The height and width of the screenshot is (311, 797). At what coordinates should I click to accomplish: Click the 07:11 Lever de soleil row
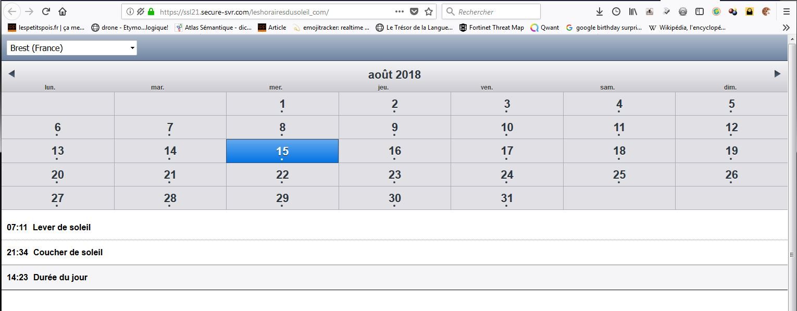[x=394, y=227]
